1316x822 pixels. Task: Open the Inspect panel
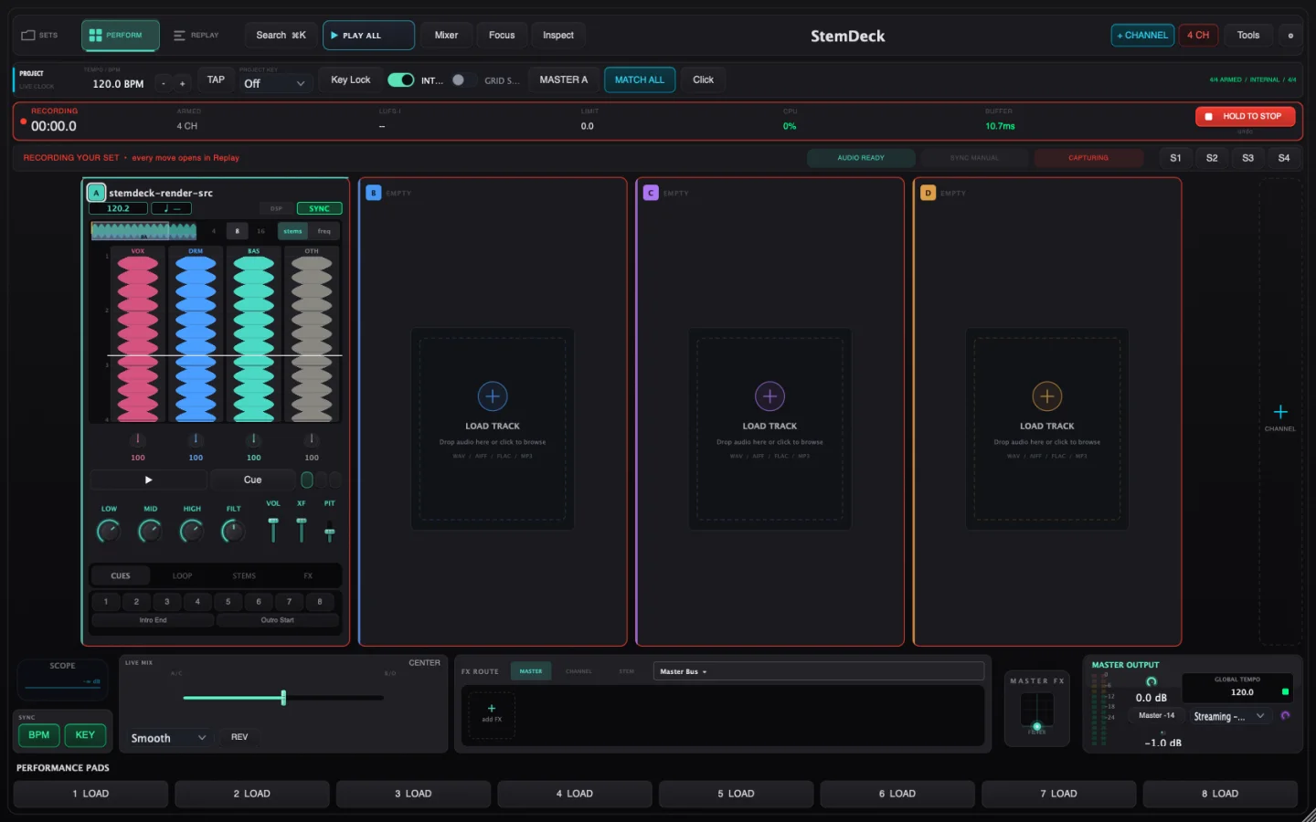(x=558, y=36)
